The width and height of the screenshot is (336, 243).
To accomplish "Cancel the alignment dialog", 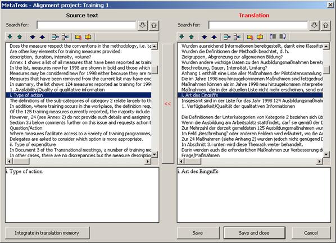I will 311,233.
